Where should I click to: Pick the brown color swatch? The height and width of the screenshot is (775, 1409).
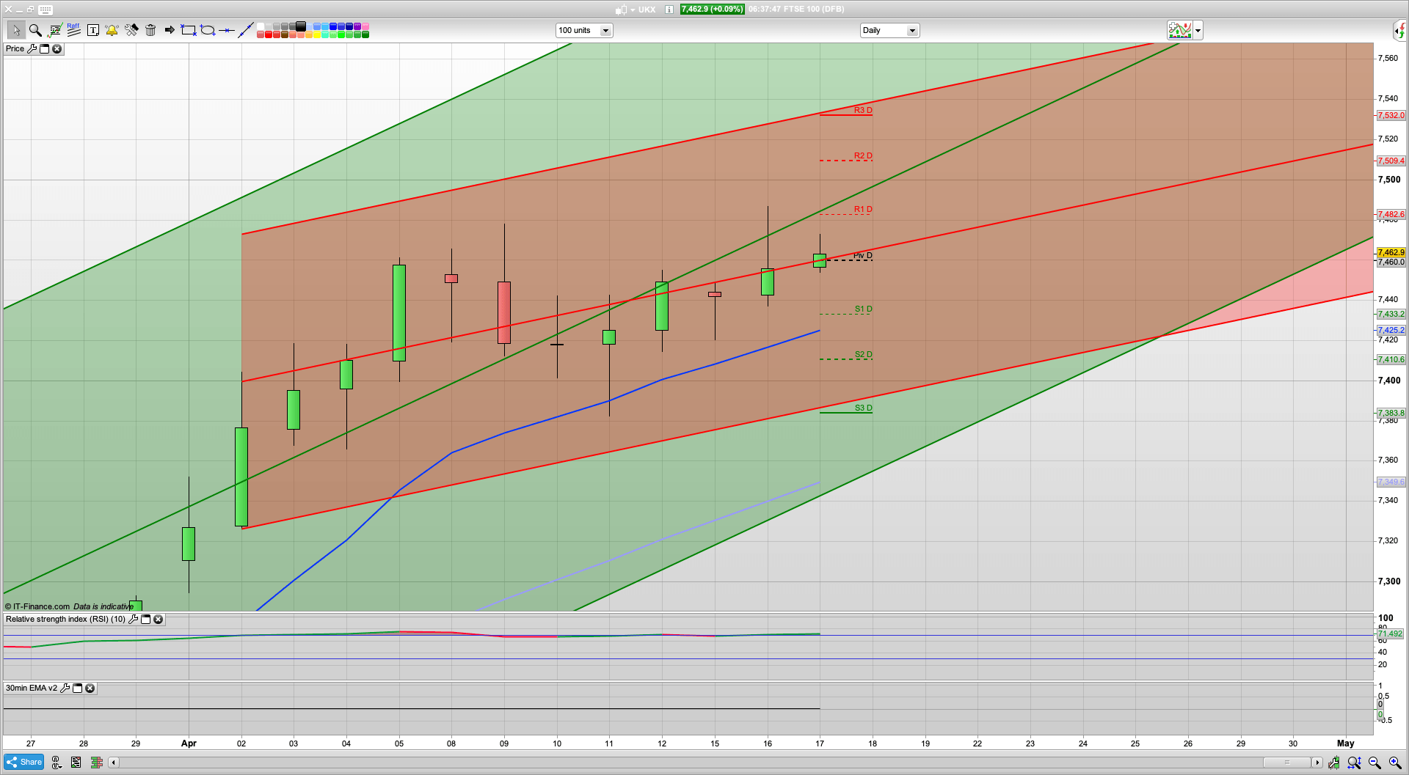tap(285, 34)
